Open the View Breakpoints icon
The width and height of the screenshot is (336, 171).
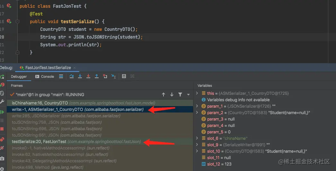(2, 139)
